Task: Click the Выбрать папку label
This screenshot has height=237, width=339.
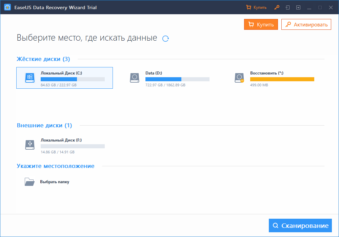Action: (x=55, y=182)
